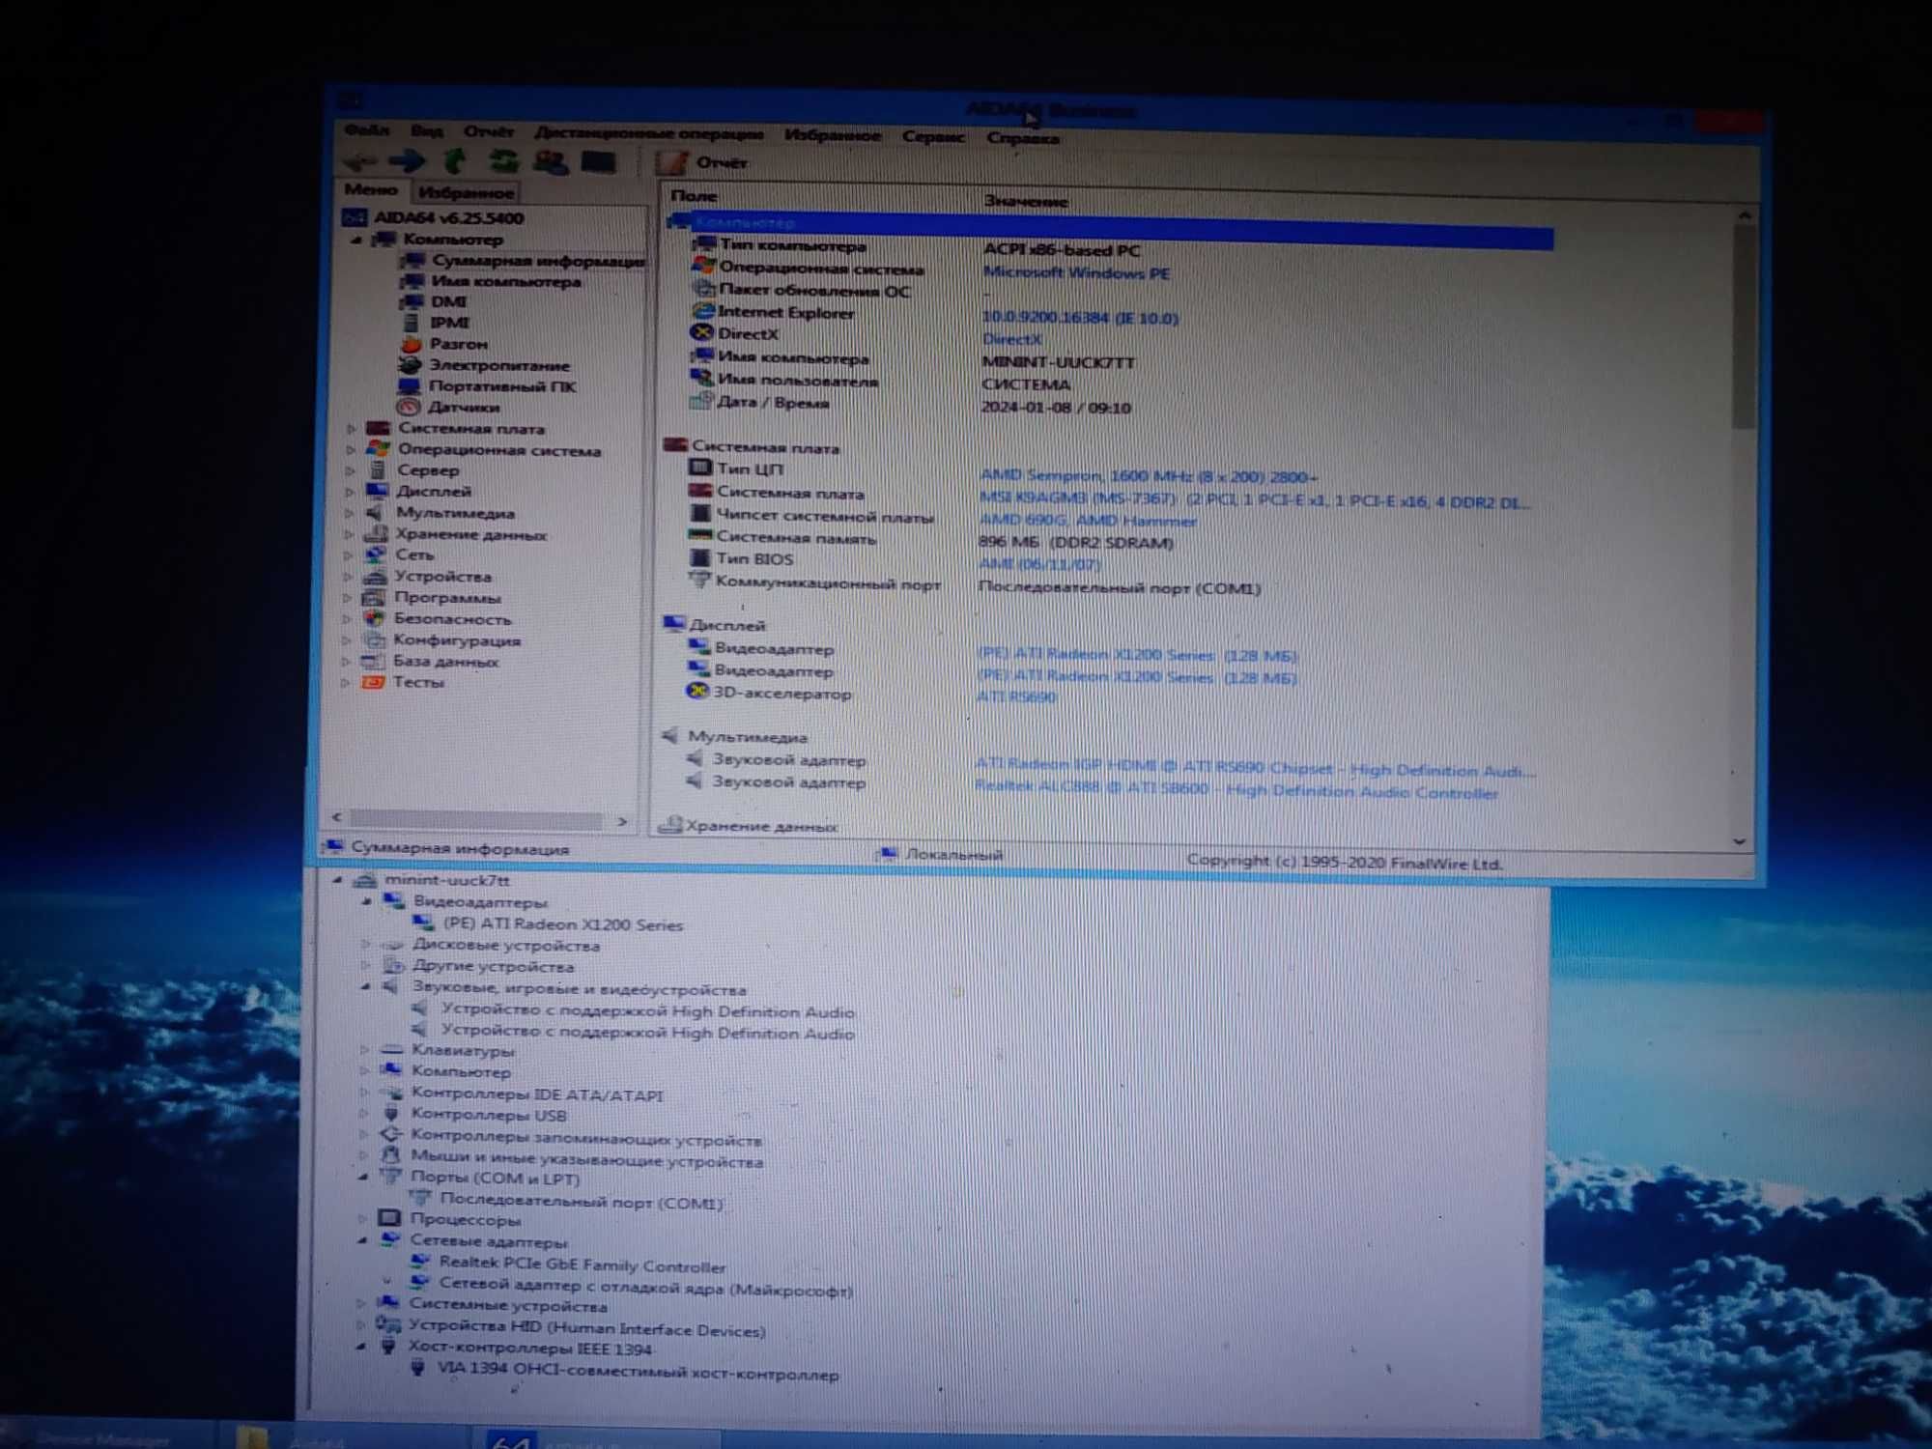This screenshot has height=1449, width=1932.
Task: Click AMD 690G chipset link
Action: [x=1088, y=521]
